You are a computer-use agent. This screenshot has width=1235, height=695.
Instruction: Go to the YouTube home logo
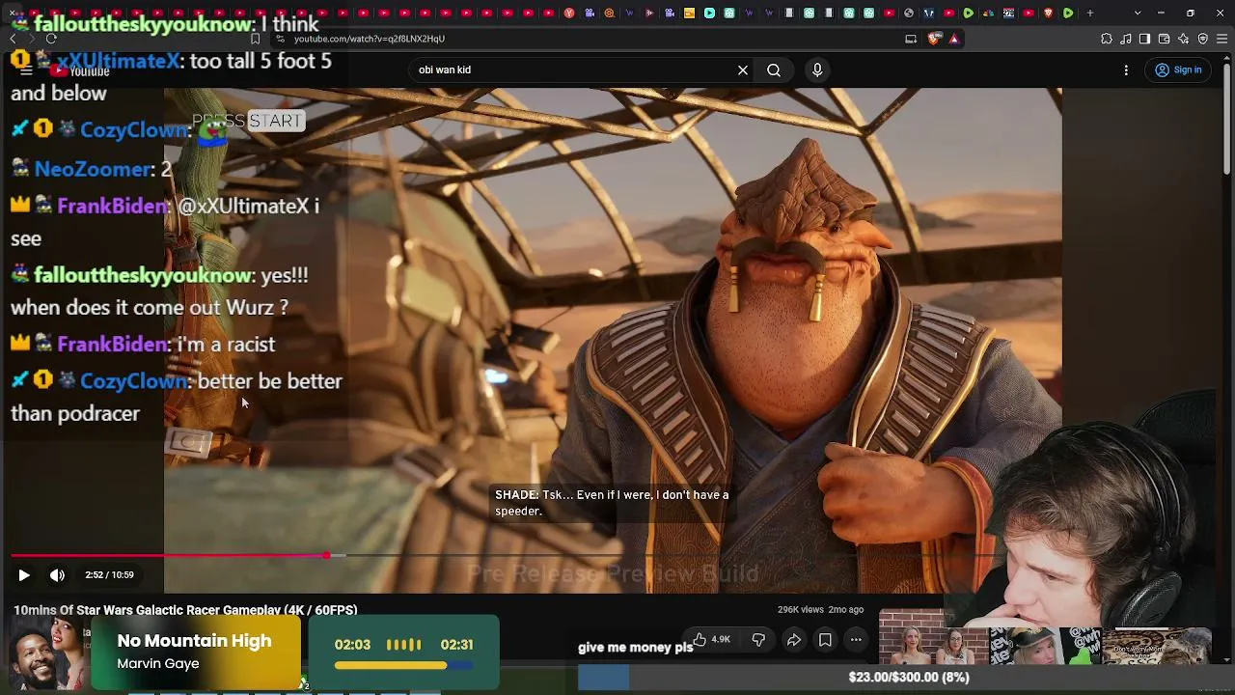(x=79, y=71)
